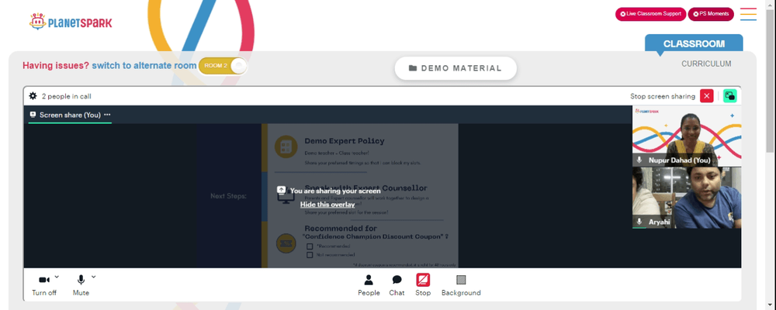This screenshot has width=776, height=310.
Task: Open DEMO MATERIAL folder
Action: pyautogui.click(x=456, y=68)
